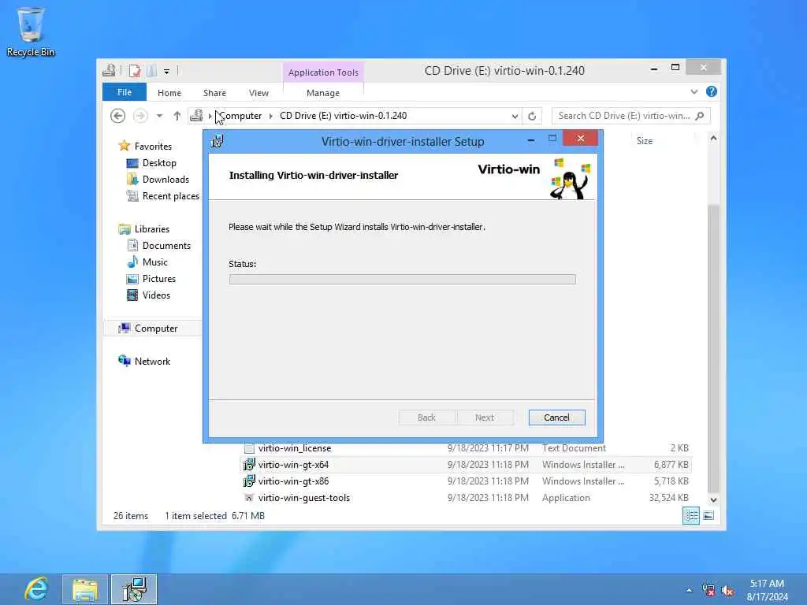Open Customize Quick Access Toolbar dropdown
The width and height of the screenshot is (807, 605).
pyautogui.click(x=167, y=72)
